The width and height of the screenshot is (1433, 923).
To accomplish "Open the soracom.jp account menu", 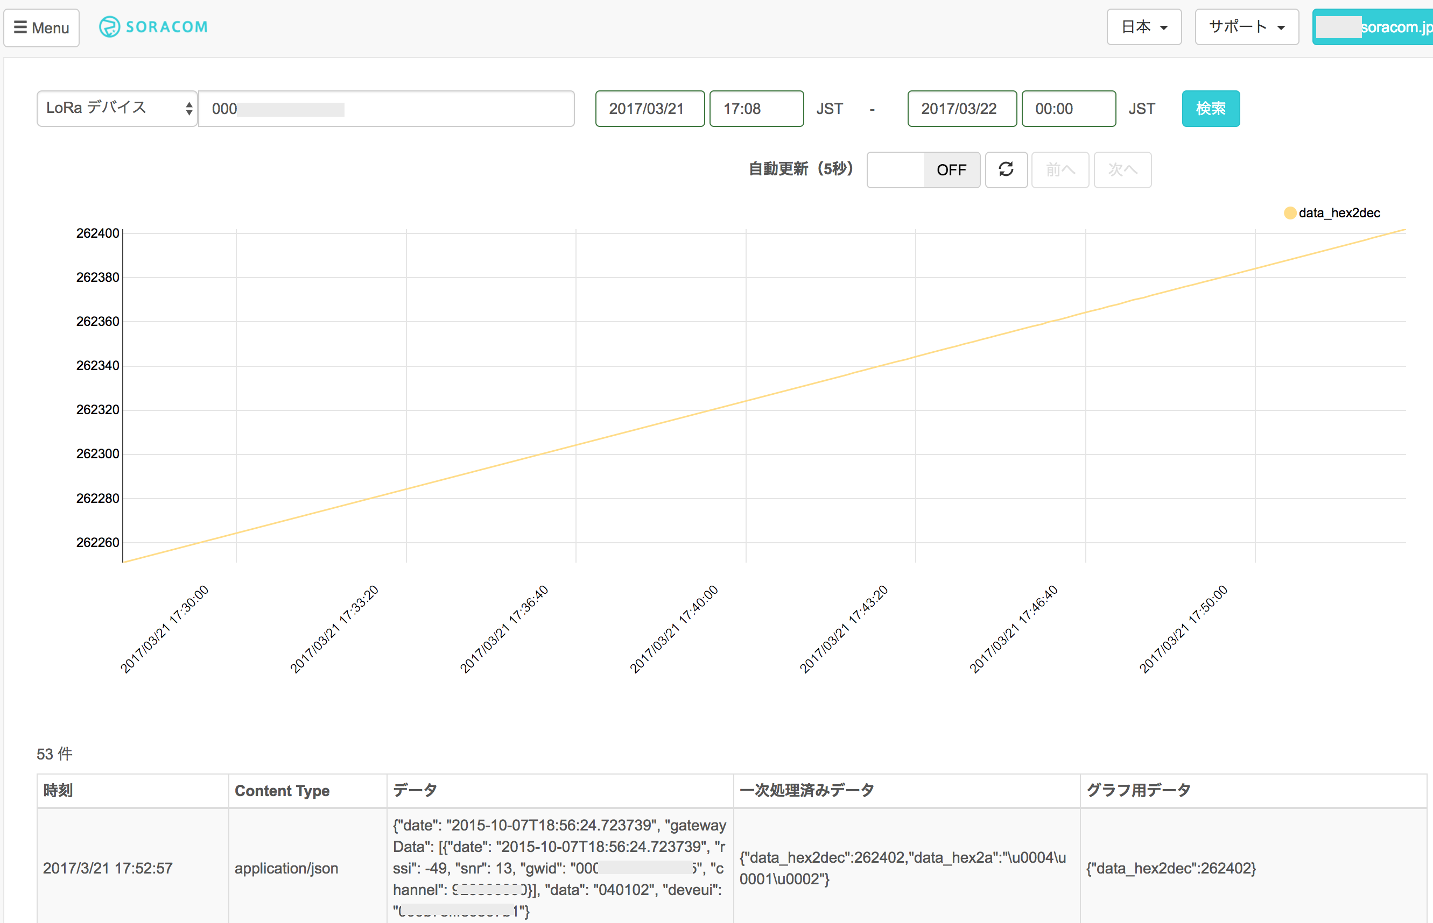I will [x=1372, y=27].
